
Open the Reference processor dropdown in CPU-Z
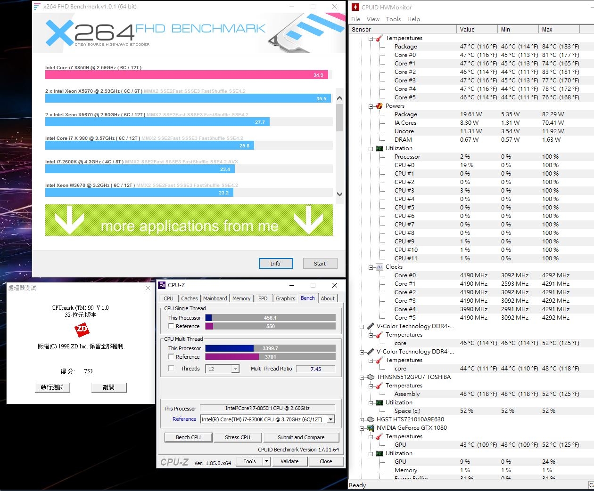coord(330,419)
